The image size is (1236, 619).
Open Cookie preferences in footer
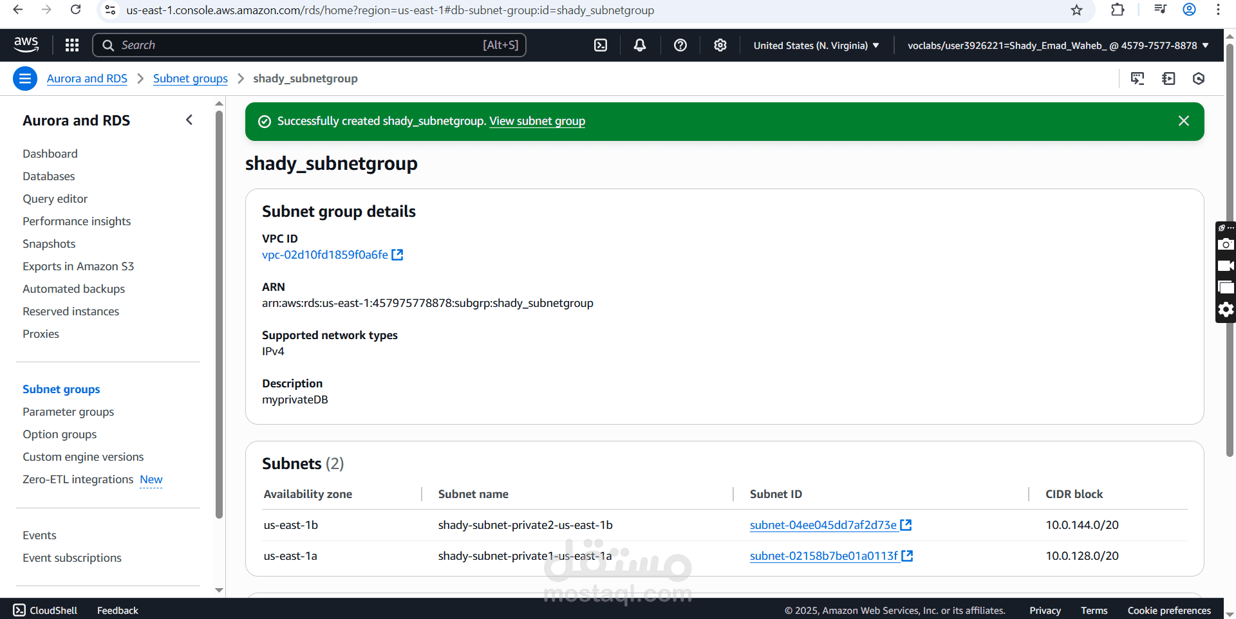[1169, 610]
